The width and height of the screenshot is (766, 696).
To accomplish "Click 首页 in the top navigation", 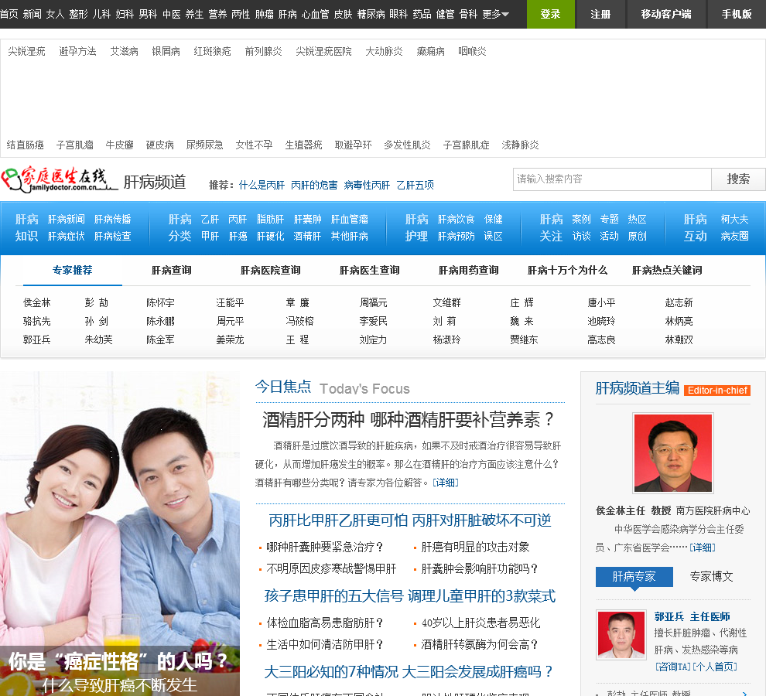I will pos(9,14).
